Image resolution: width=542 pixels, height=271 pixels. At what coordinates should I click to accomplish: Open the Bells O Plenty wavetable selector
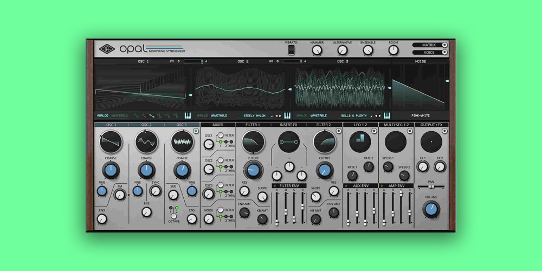coord(356,115)
